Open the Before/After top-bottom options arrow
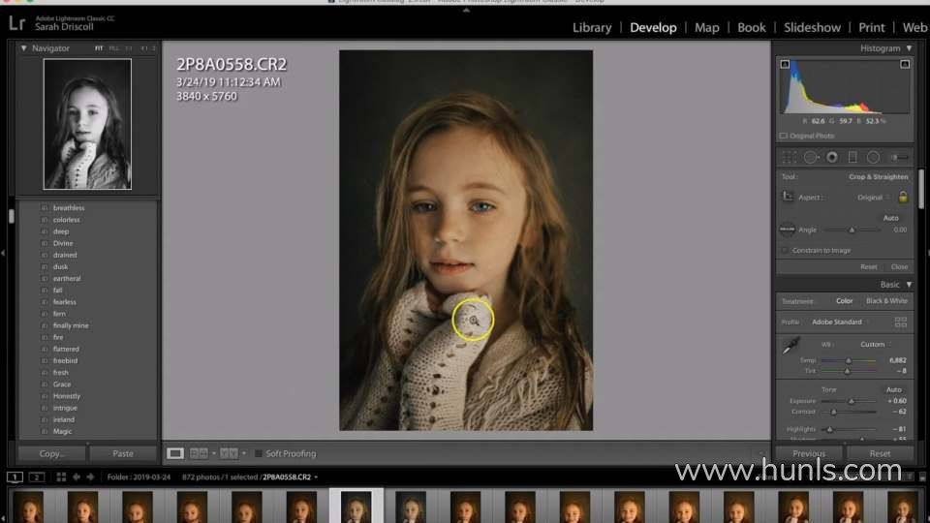 (244, 453)
